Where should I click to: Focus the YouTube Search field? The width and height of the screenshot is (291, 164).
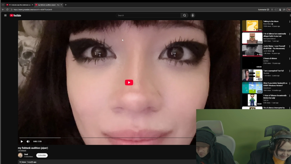pos(148,15)
